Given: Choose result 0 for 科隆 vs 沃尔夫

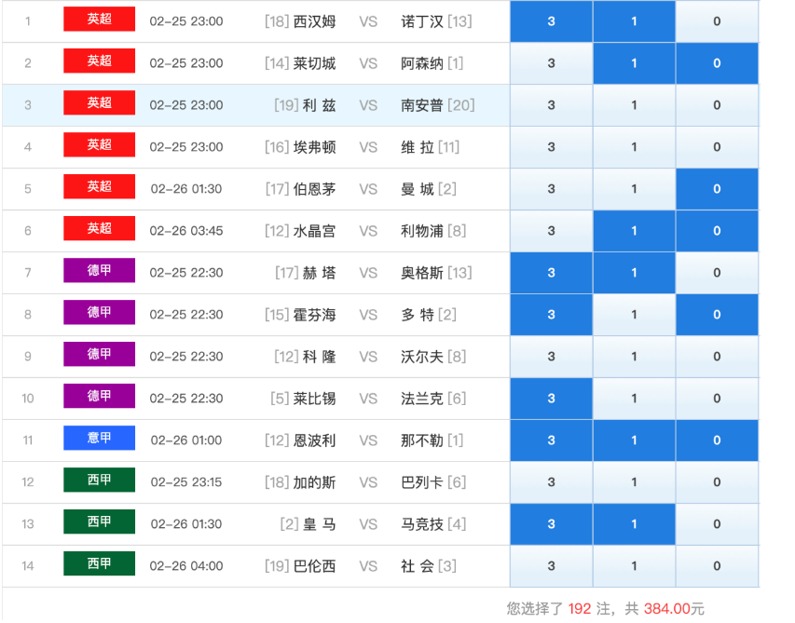Looking at the screenshot, I should pyautogui.click(x=717, y=357).
